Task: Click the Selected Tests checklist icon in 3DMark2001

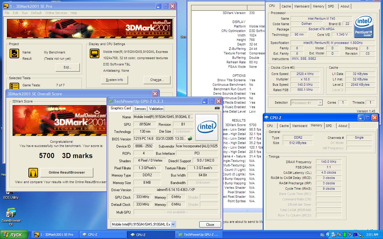Action: click(14, 86)
